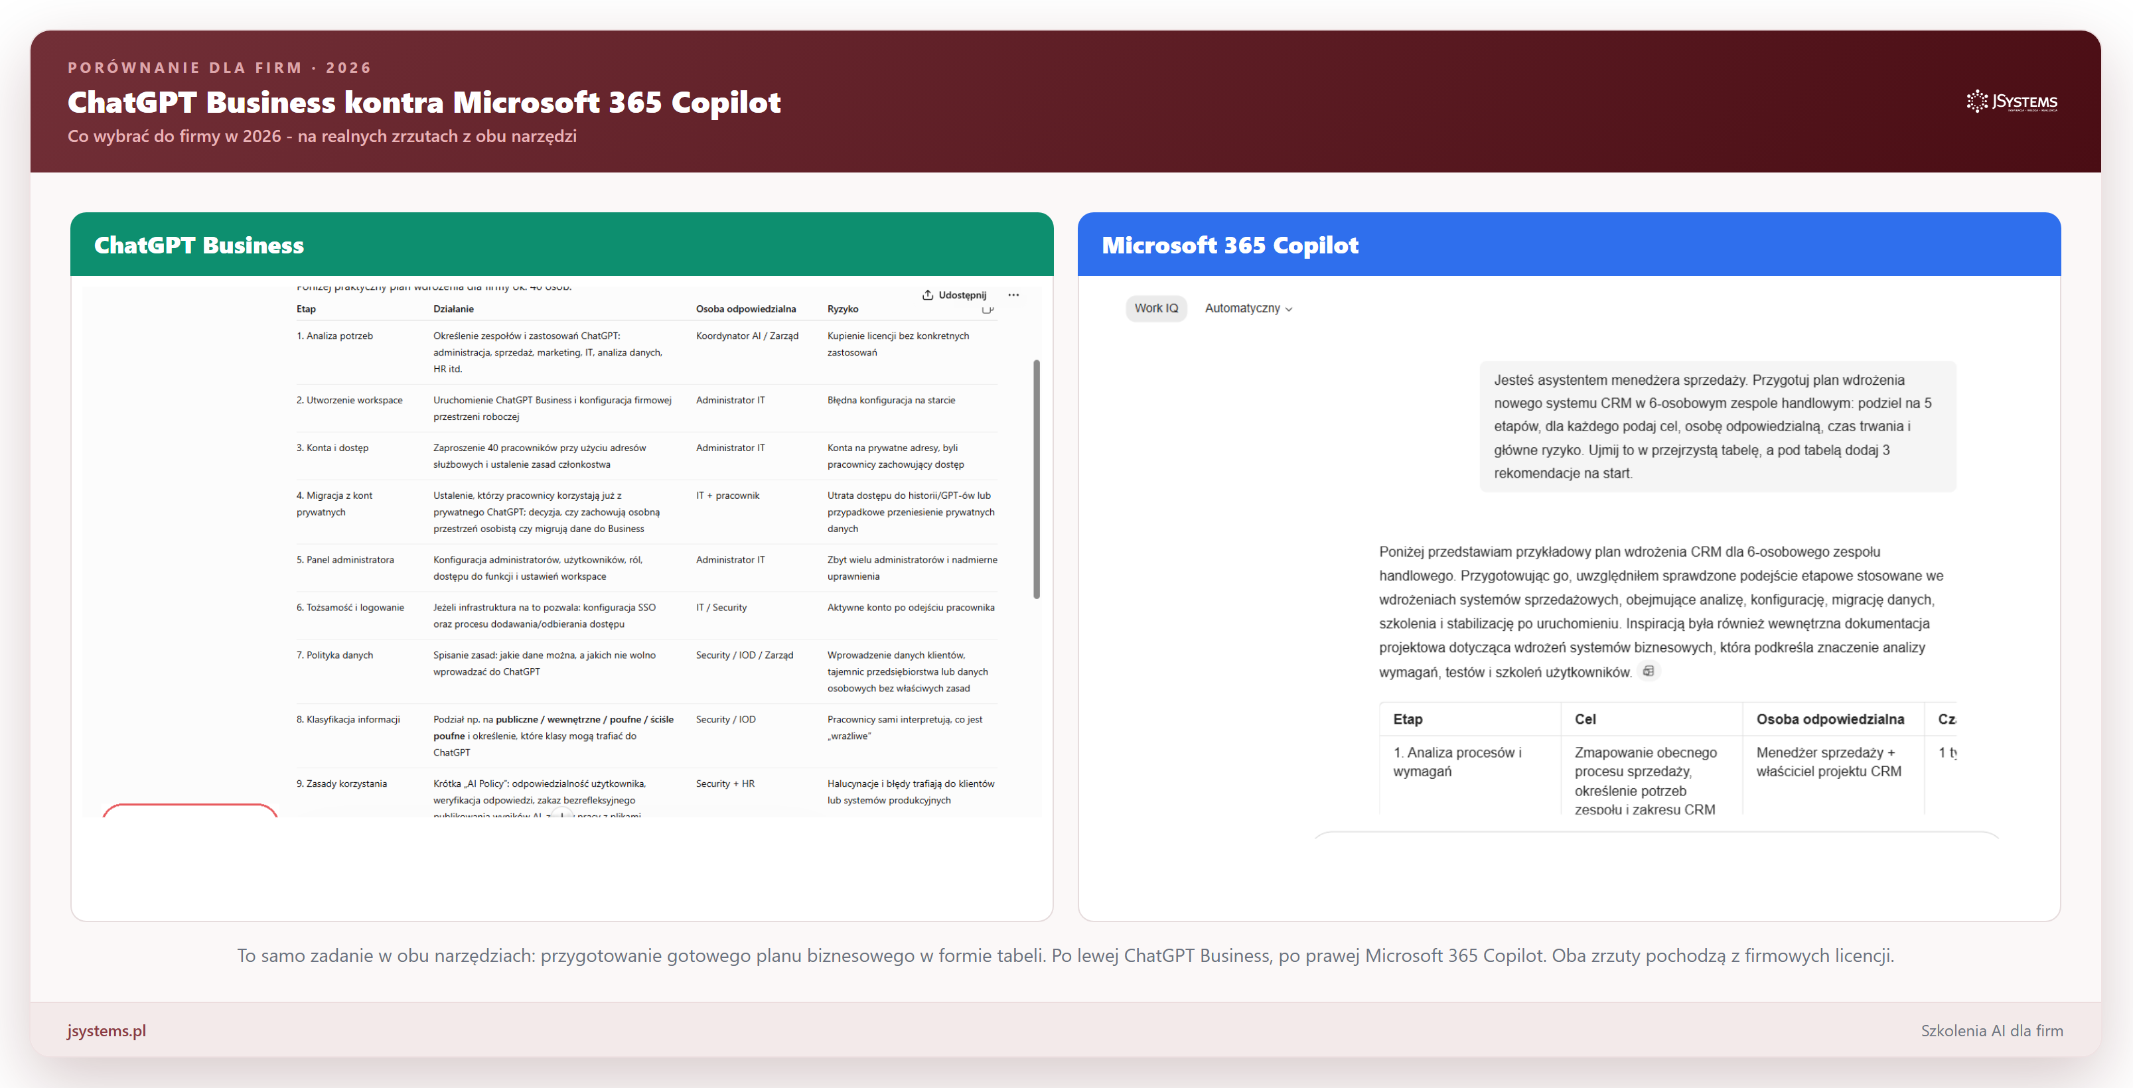Select the '9. Zasady korzystania' row
This screenshot has width=2133, height=1088.
(646, 793)
